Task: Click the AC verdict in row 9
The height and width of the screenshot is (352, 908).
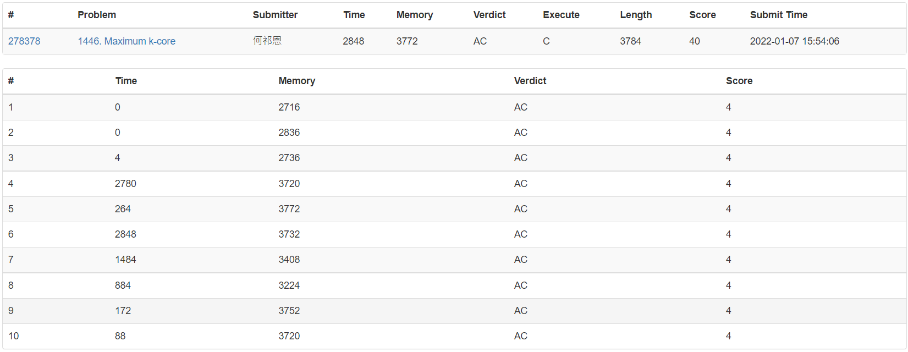Action: 520,311
